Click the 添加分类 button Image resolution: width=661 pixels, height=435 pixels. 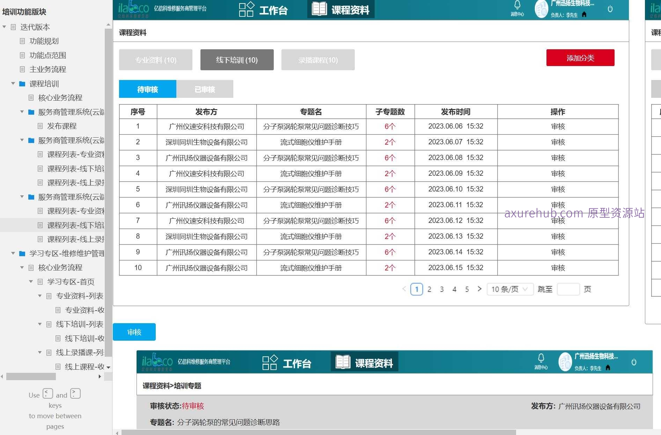coord(580,57)
